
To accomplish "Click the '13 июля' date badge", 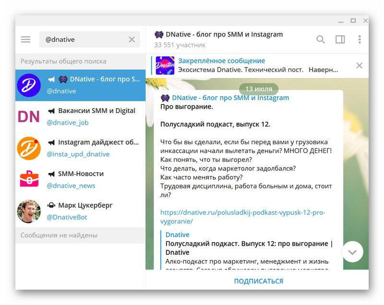I will point(259,89).
